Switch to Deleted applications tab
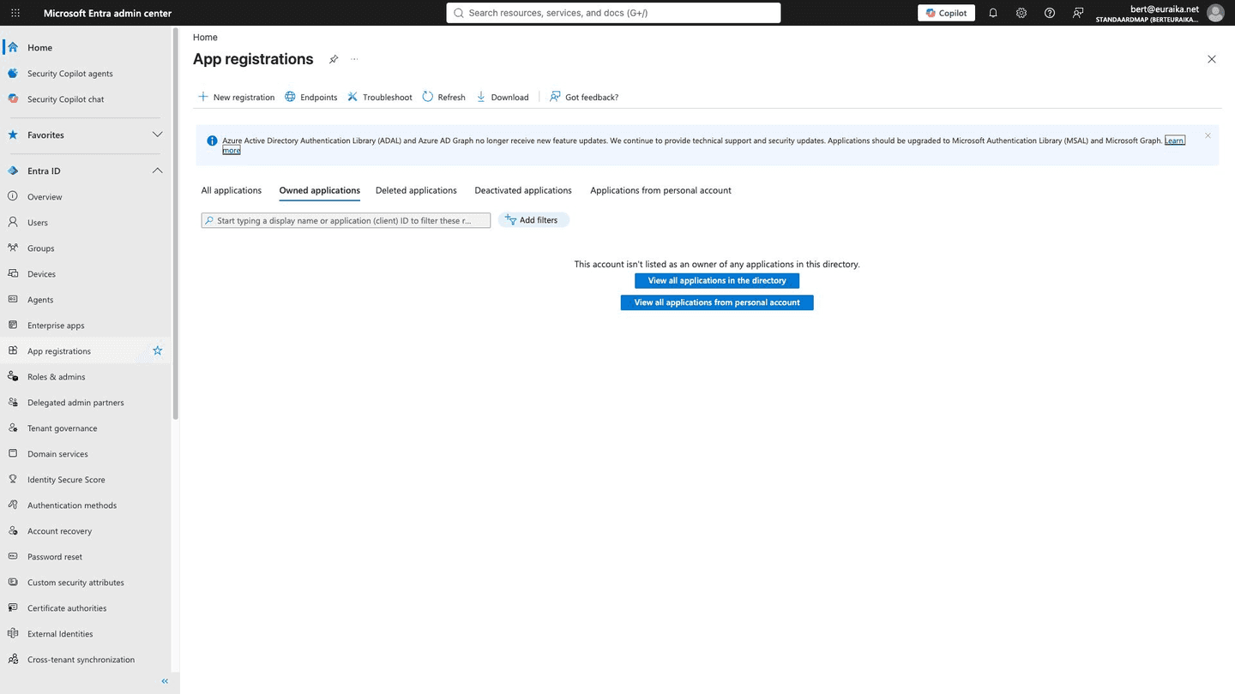The image size is (1235, 694). tap(416, 190)
